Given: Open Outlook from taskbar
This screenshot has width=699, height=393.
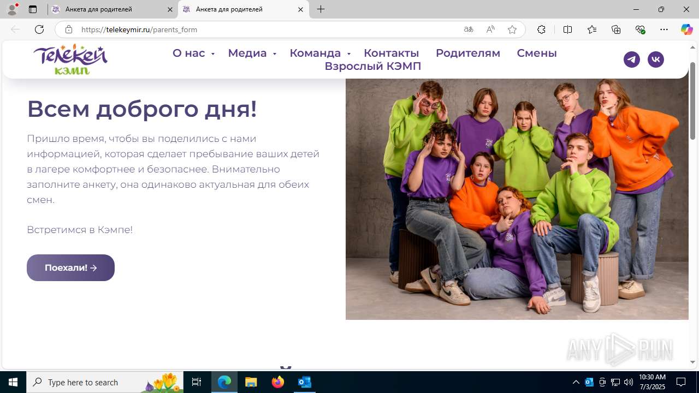Looking at the screenshot, I should click(x=305, y=382).
